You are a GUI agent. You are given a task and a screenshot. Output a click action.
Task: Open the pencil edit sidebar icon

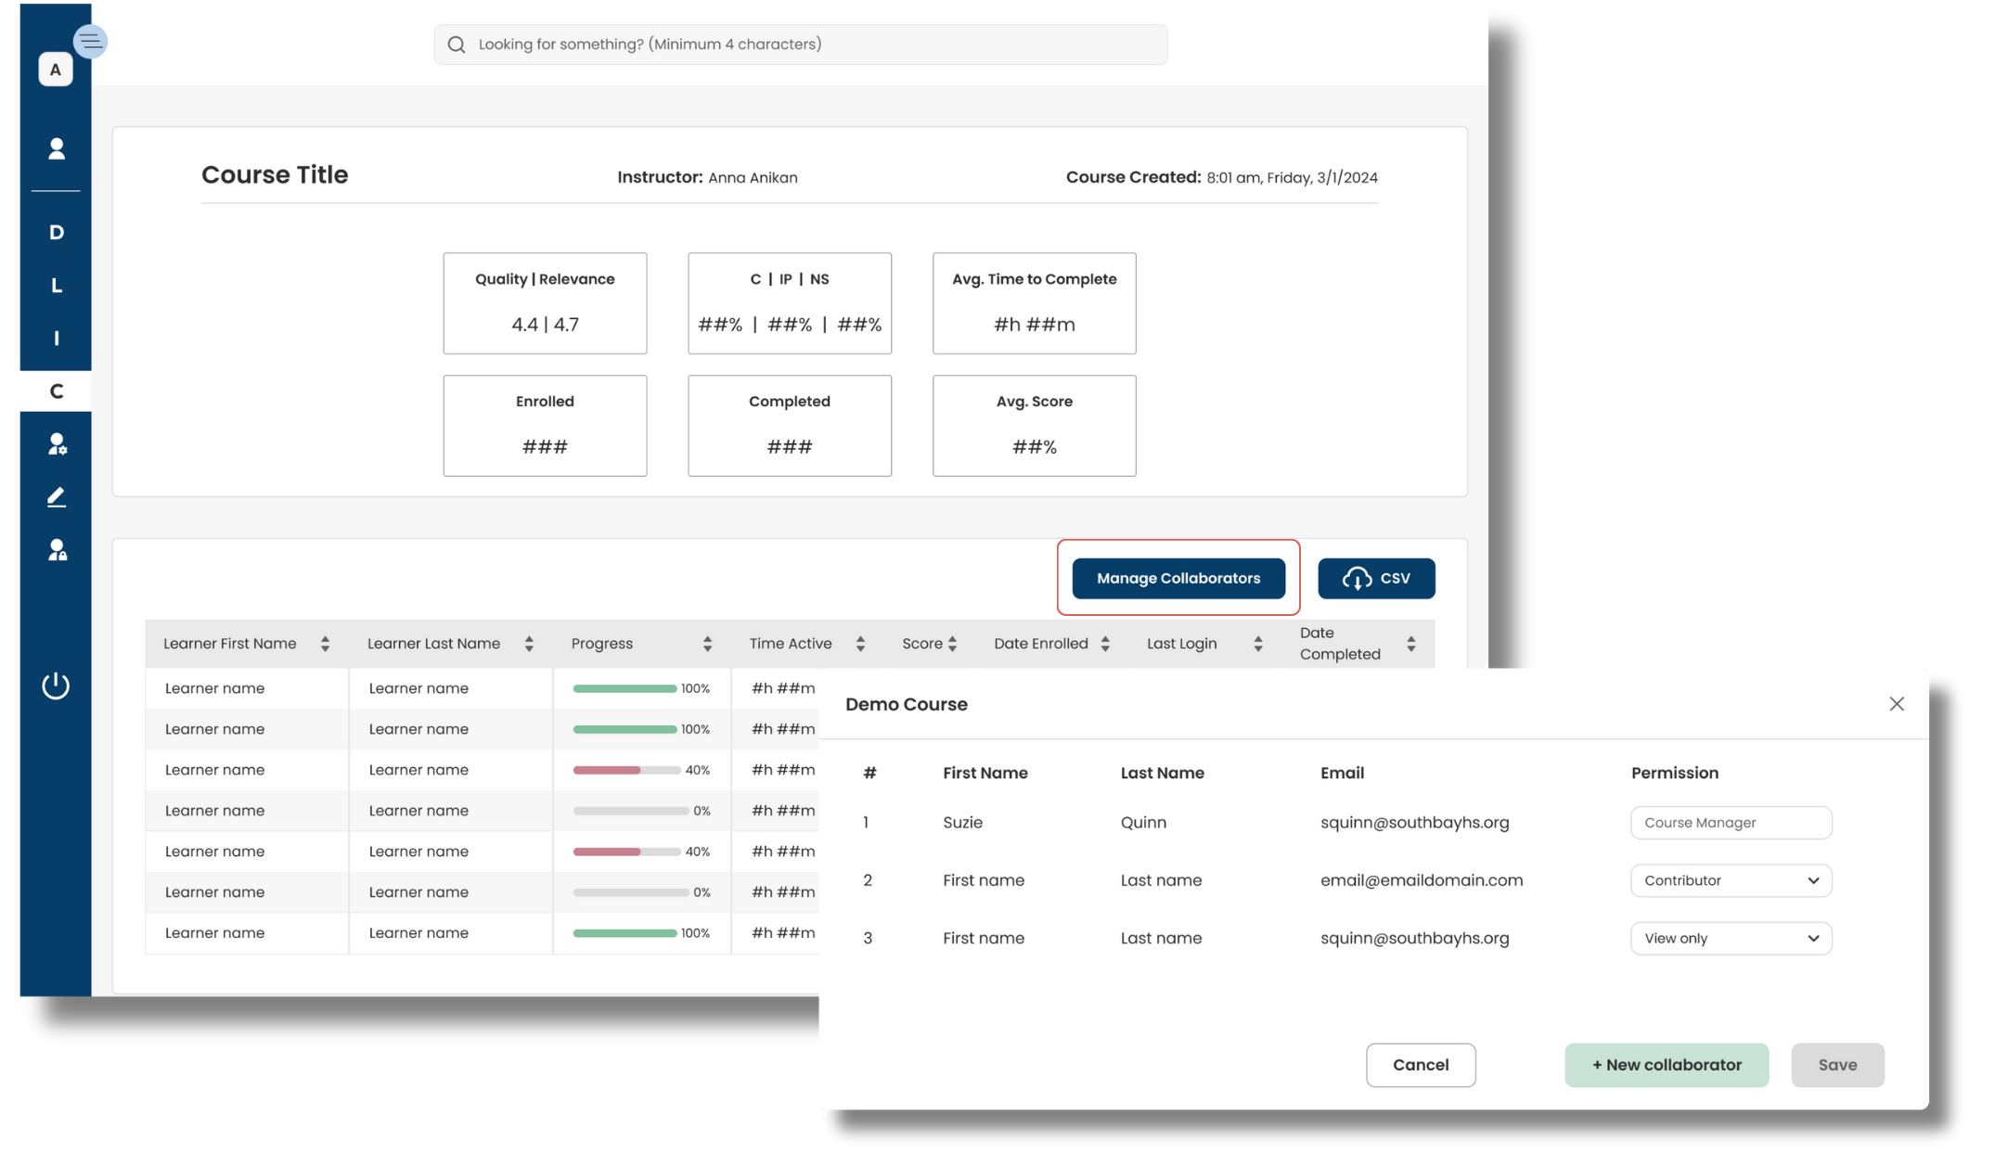(x=57, y=497)
